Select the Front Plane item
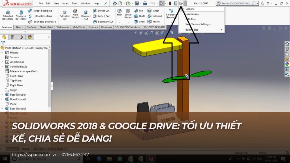Viewport: 290px width, 163px height. (x=16, y=76)
